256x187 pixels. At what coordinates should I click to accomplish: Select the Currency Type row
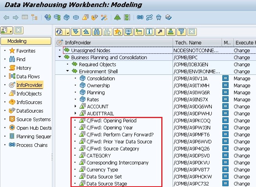(x=102, y=169)
